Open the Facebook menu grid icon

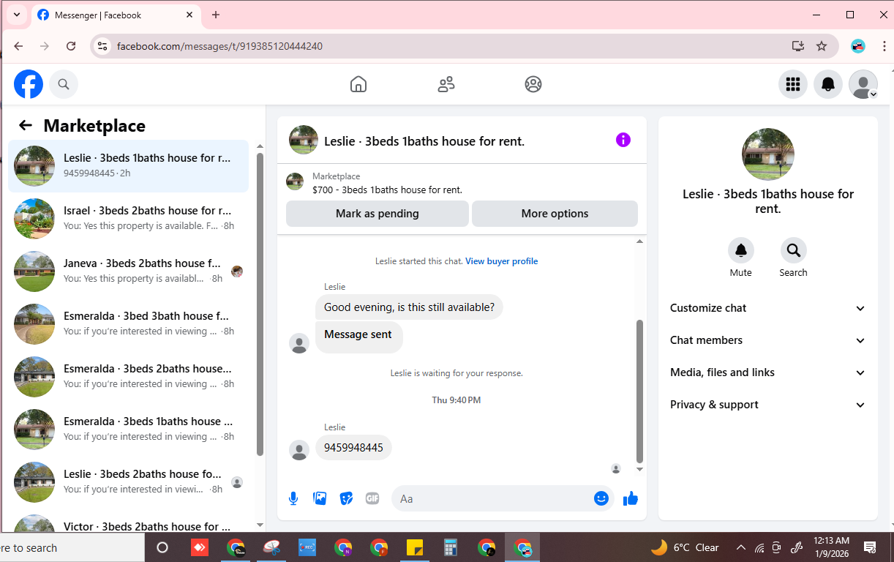tap(793, 84)
